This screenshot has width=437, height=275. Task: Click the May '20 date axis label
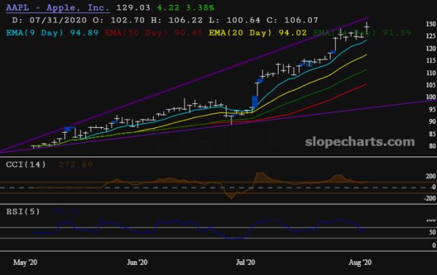tap(25, 263)
